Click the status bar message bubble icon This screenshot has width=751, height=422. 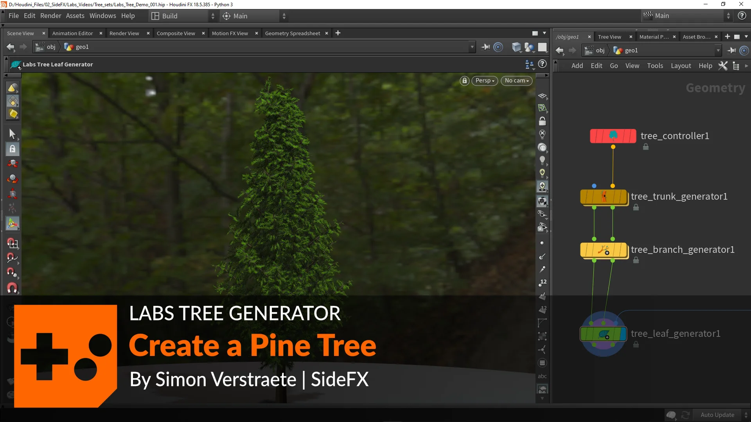(671, 415)
